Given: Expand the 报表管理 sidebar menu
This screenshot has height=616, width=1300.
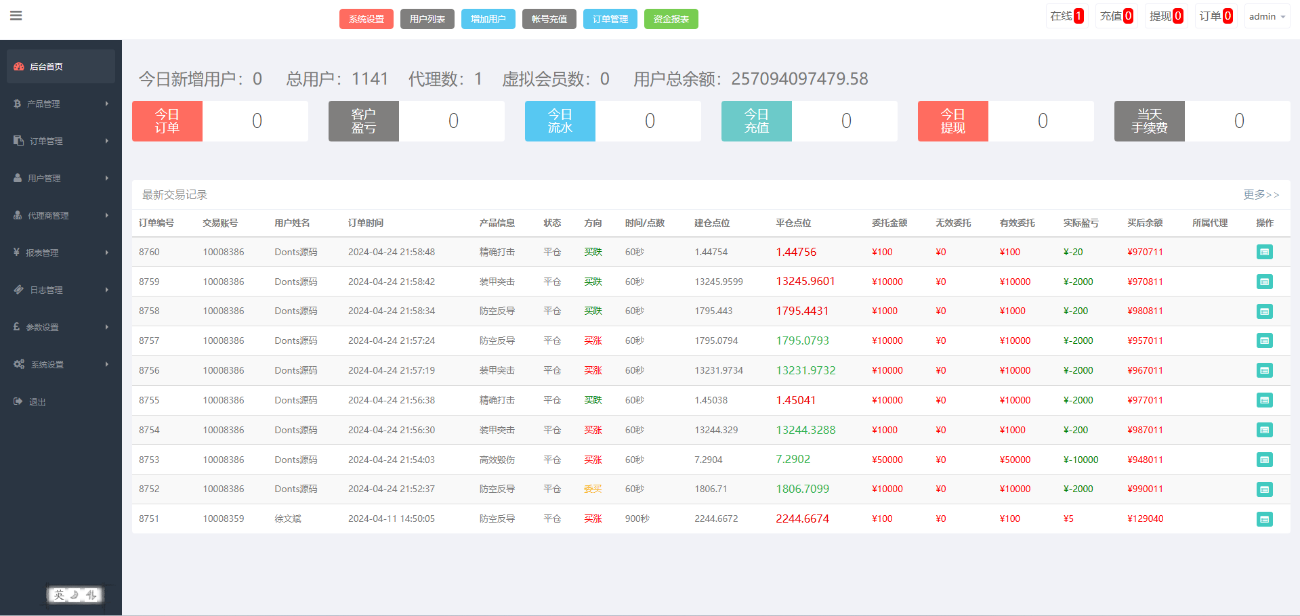Looking at the screenshot, I should tap(61, 252).
